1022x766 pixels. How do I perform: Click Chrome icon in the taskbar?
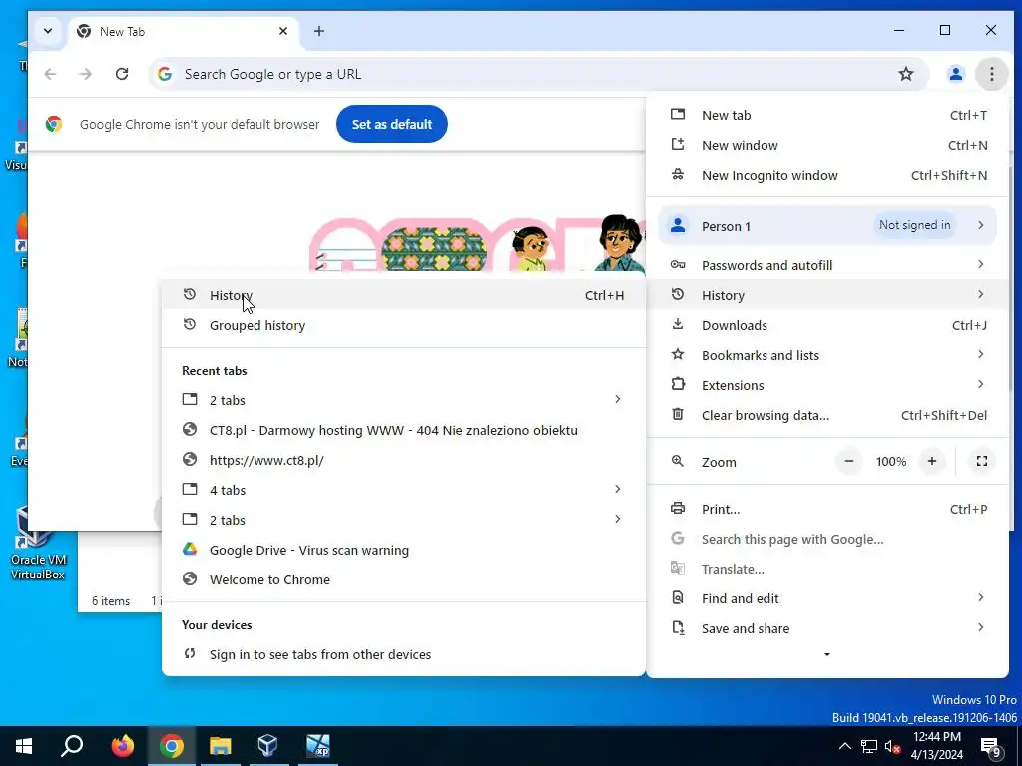(x=172, y=746)
